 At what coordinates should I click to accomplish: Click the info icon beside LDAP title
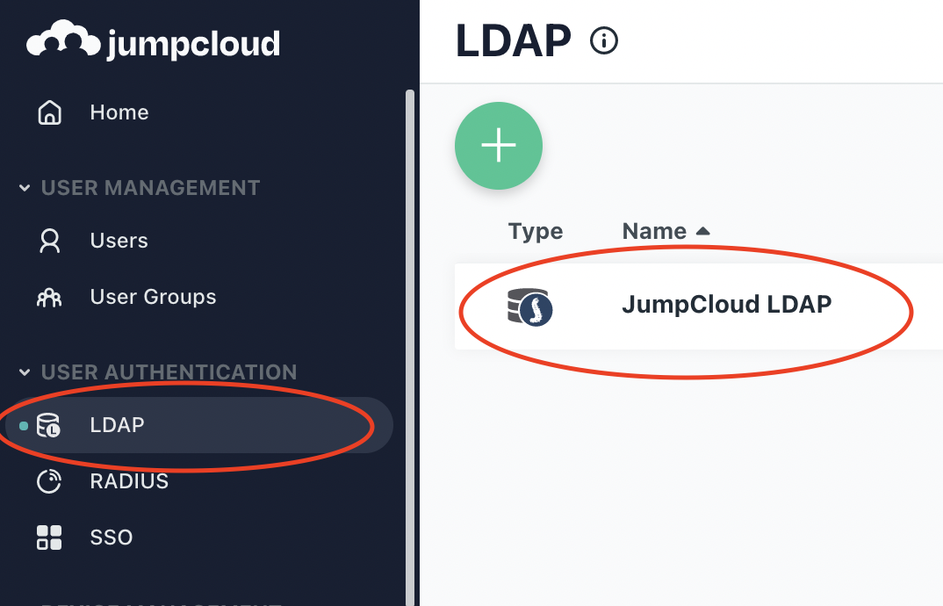pyautogui.click(x=604, y=41)
